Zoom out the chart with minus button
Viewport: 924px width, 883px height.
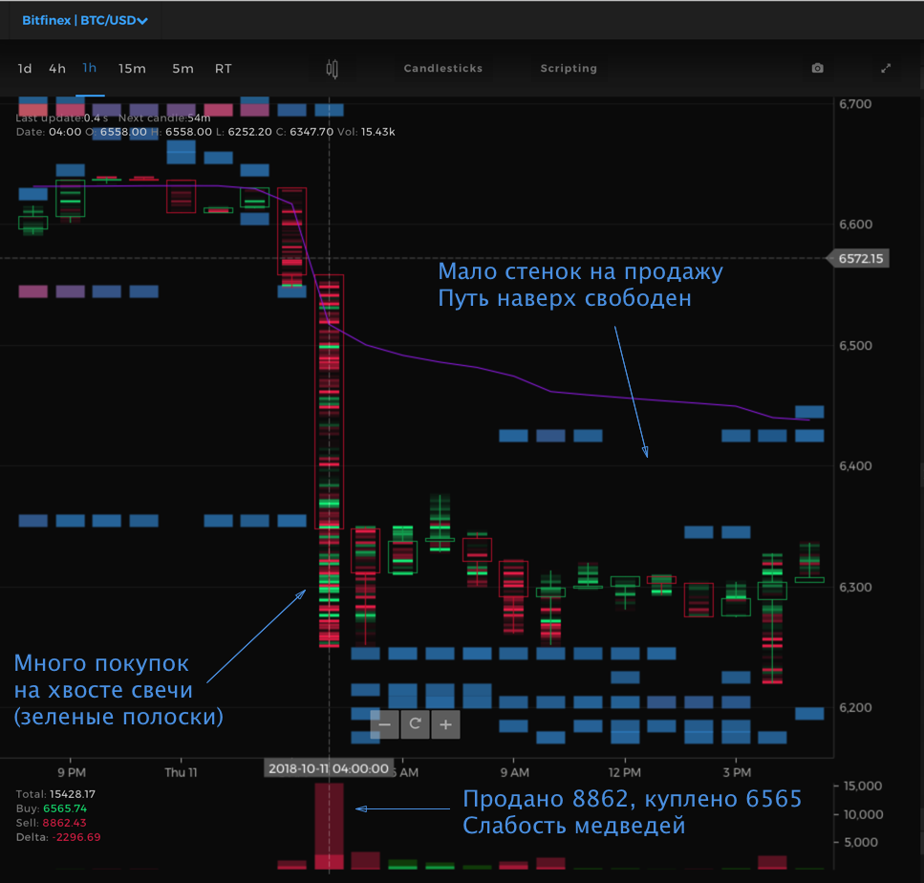(384, 724)
